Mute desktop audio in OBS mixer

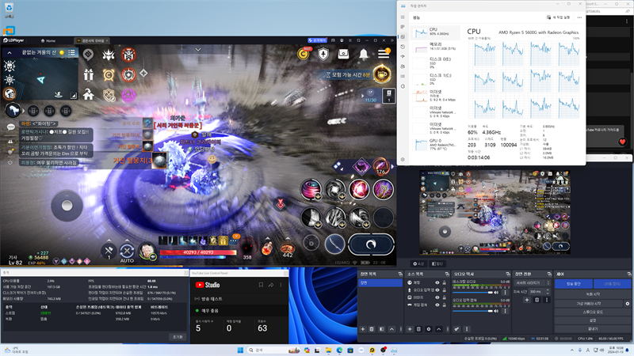click(497, 292)
